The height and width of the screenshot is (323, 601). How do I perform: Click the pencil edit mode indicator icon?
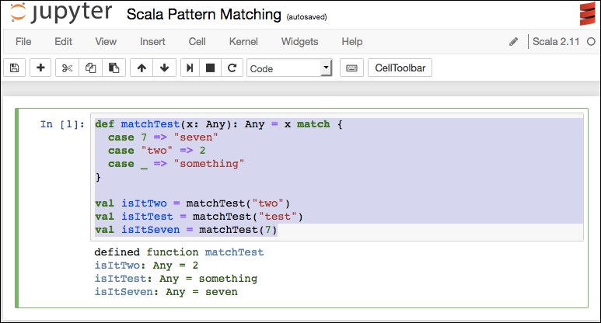click(514, 41)
